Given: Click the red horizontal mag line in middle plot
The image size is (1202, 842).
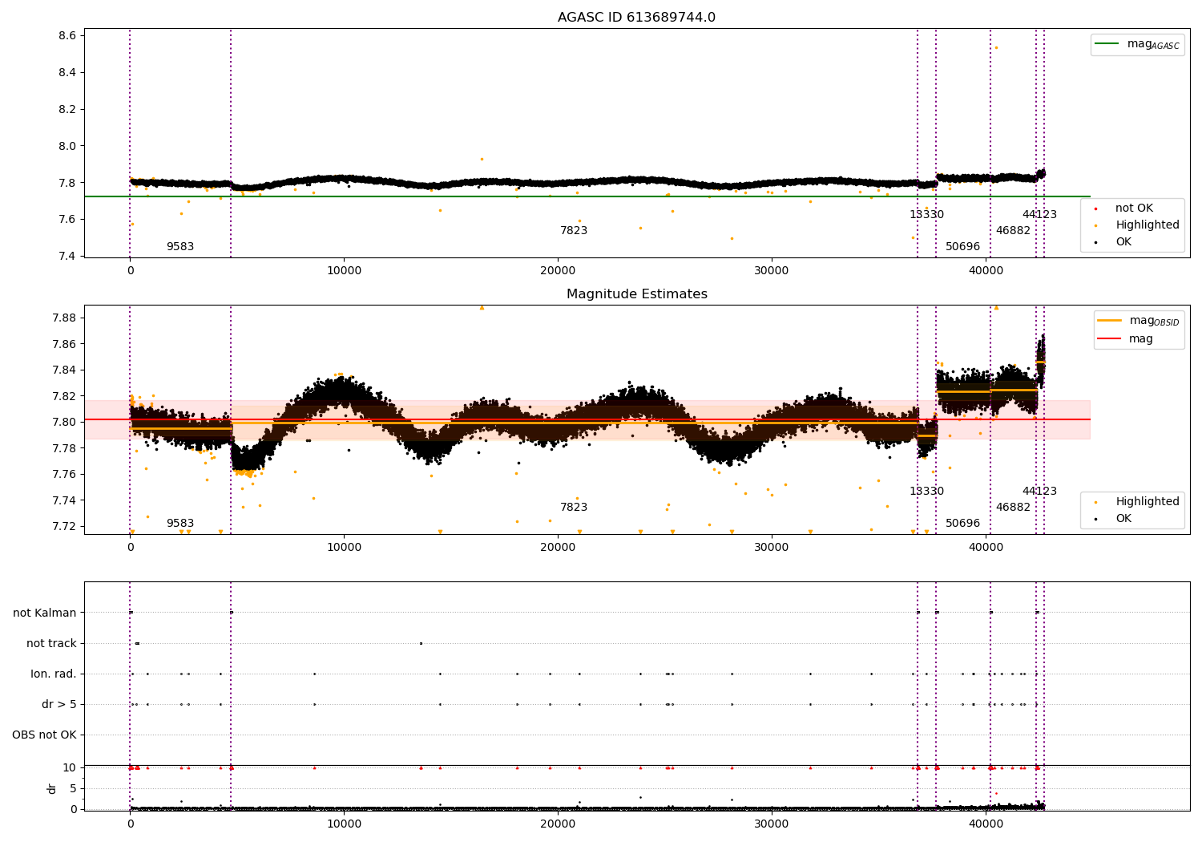Looking at the screenshot, I should 587,419.
